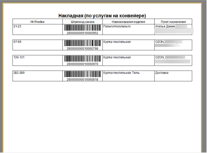
Task: Select "Куртка текстильная" in the 67-69 row
Action: (117, 42)
